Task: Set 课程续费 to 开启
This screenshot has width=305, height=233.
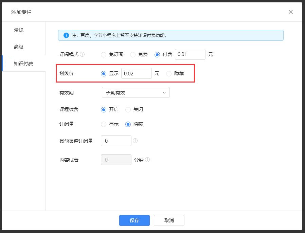Action: 104,109
